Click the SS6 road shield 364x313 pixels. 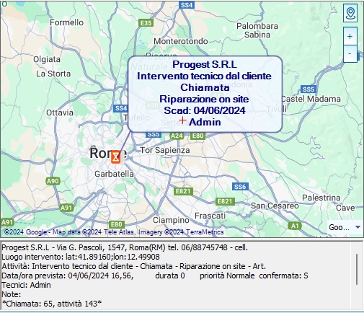(240, 187)
